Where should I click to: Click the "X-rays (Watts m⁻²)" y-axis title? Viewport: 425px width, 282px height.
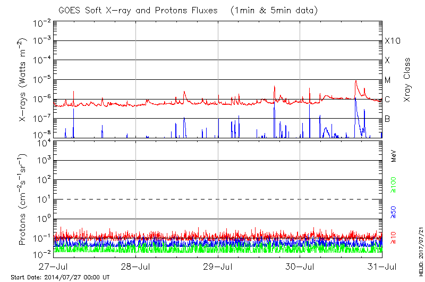23,80
